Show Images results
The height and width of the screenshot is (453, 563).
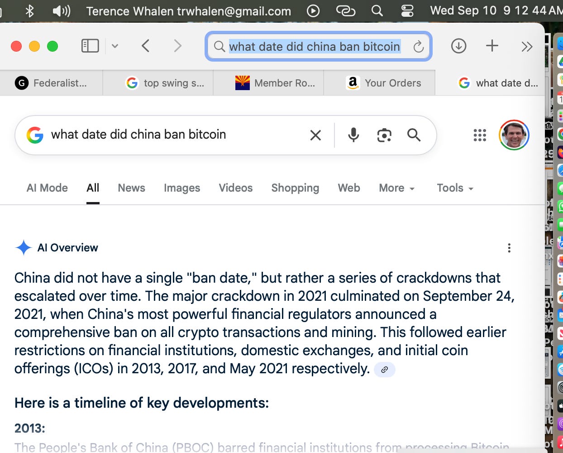point(182,188)
